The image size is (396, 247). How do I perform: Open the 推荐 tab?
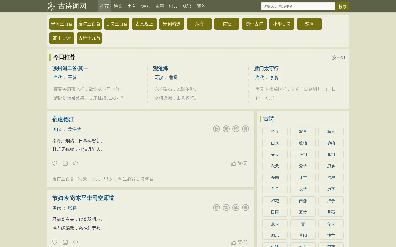105,6
